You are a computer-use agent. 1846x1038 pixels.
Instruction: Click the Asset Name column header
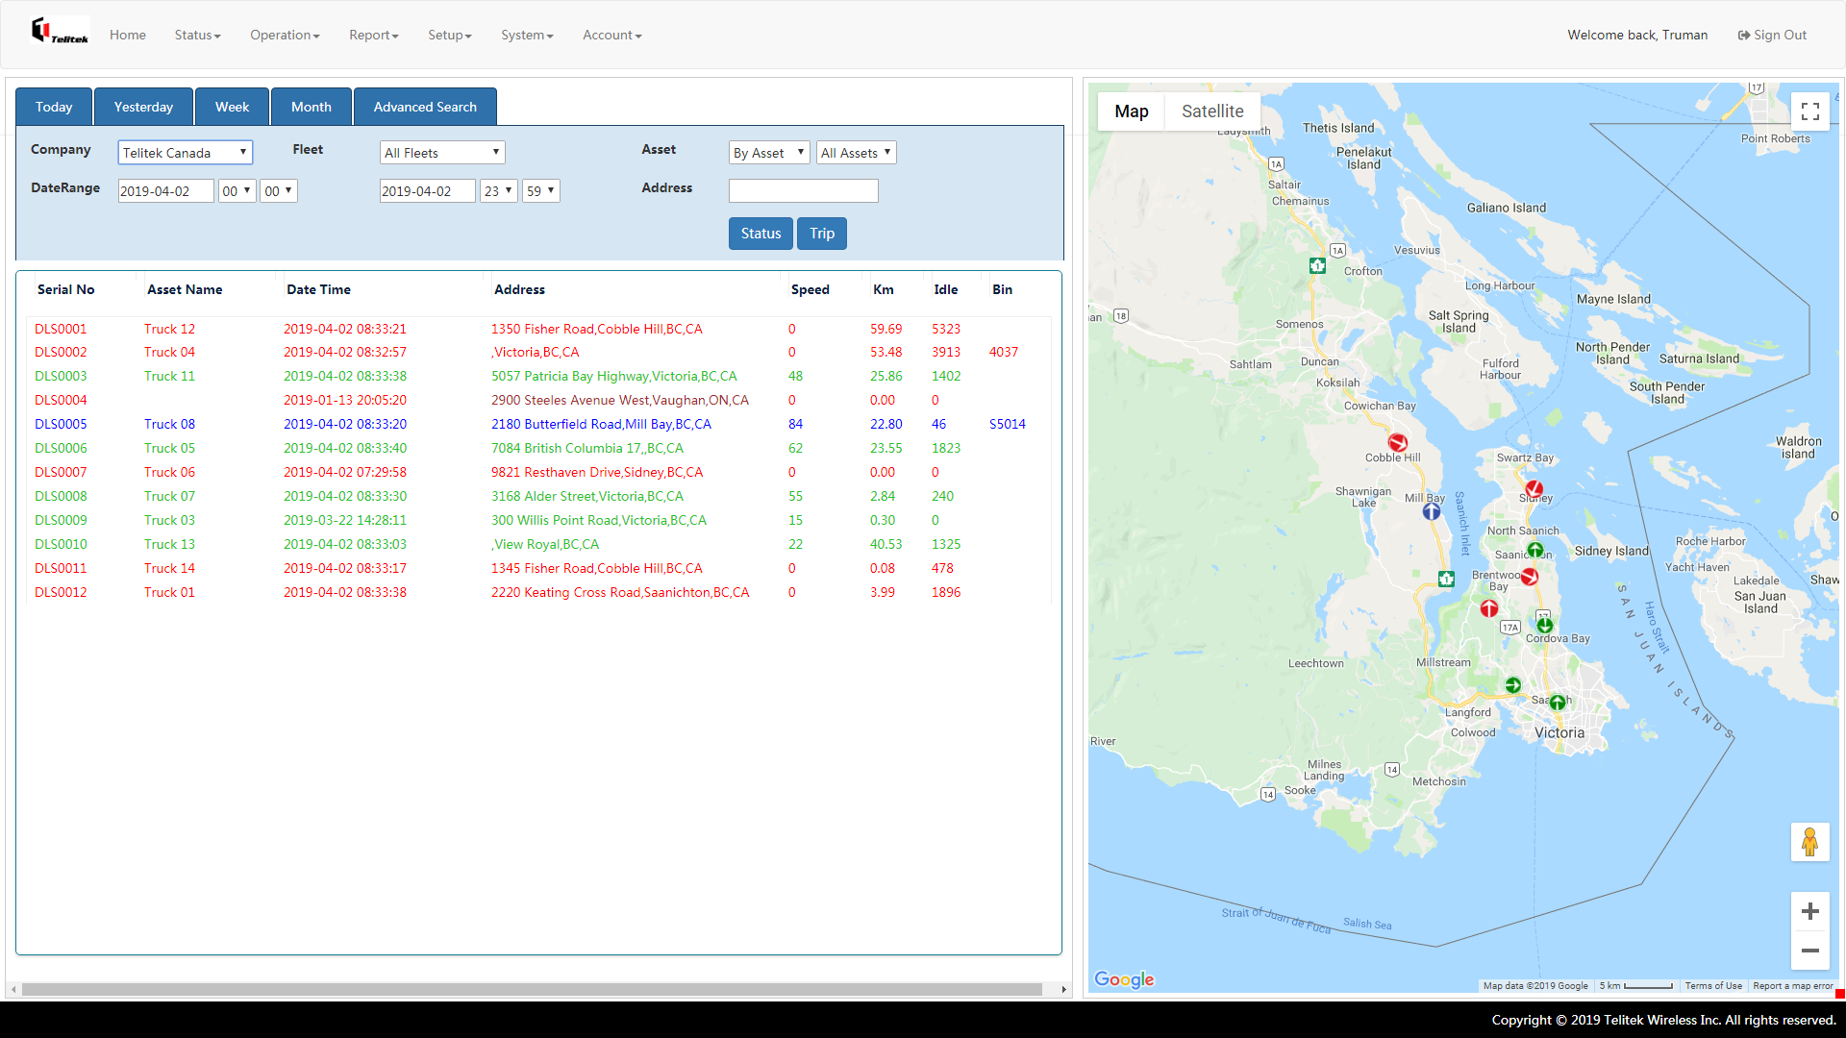point(185,289)
